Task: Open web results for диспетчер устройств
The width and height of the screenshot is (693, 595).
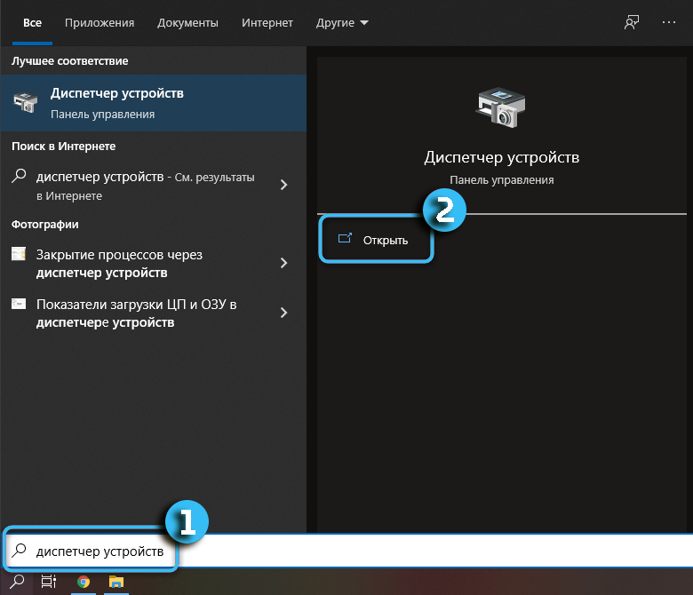Action: click(142, 185)
